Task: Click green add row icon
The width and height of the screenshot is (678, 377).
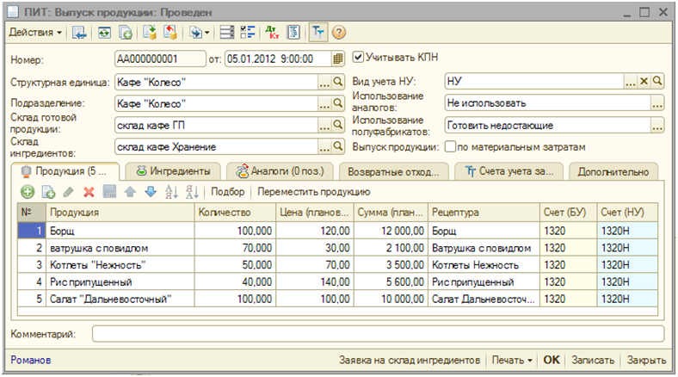Action: [x=28, y=192]
